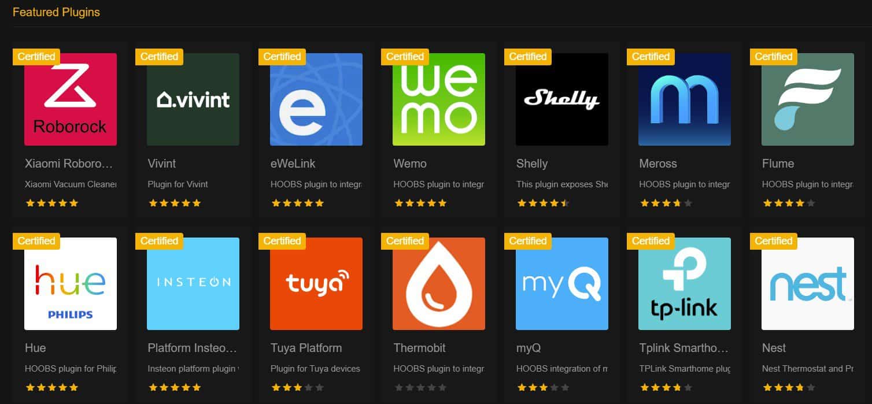Click the Tuya Platform title link
872x404 pixels.
click(x=306, y=348)
